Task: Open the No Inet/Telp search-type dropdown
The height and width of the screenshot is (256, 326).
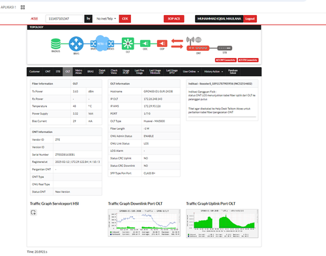Action: (x=106, y=19)
